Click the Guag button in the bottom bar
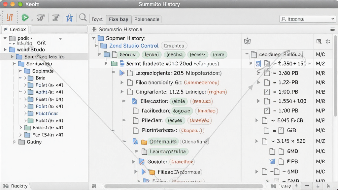 coord(286,186)
